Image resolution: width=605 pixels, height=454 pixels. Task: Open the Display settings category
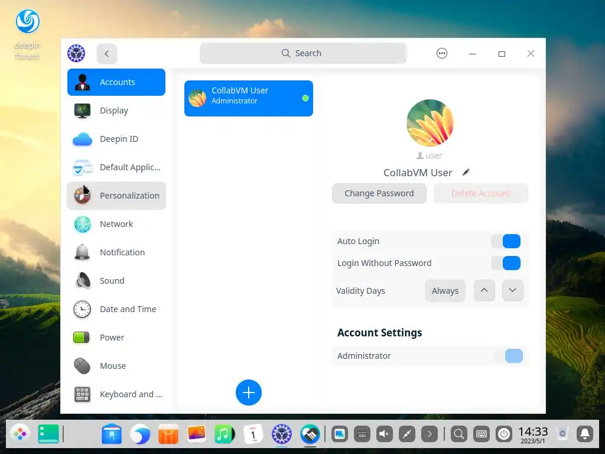(x=116, y=111)
